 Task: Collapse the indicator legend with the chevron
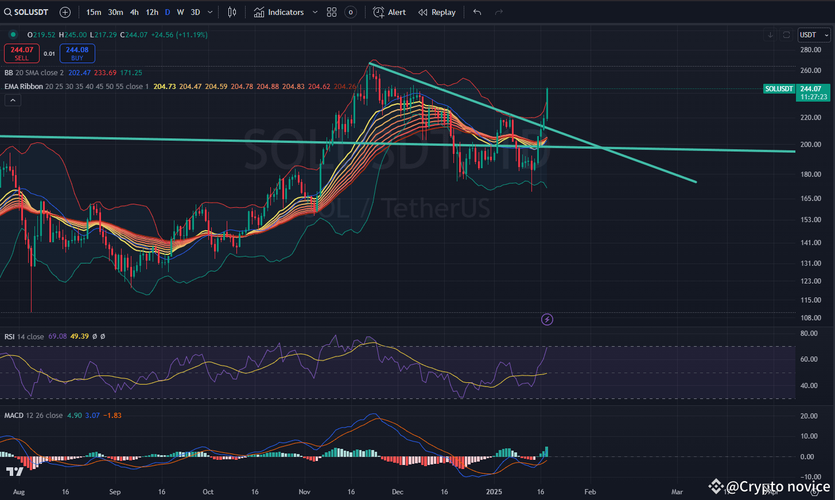click(x=13, y=100)
